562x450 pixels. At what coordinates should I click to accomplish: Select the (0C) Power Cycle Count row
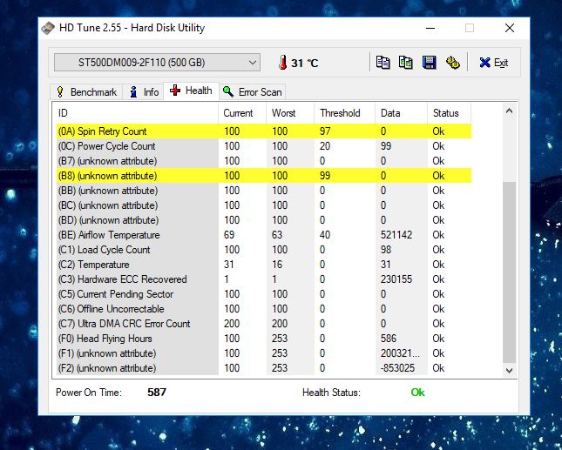pyautogui.click(x=264, y=146)
